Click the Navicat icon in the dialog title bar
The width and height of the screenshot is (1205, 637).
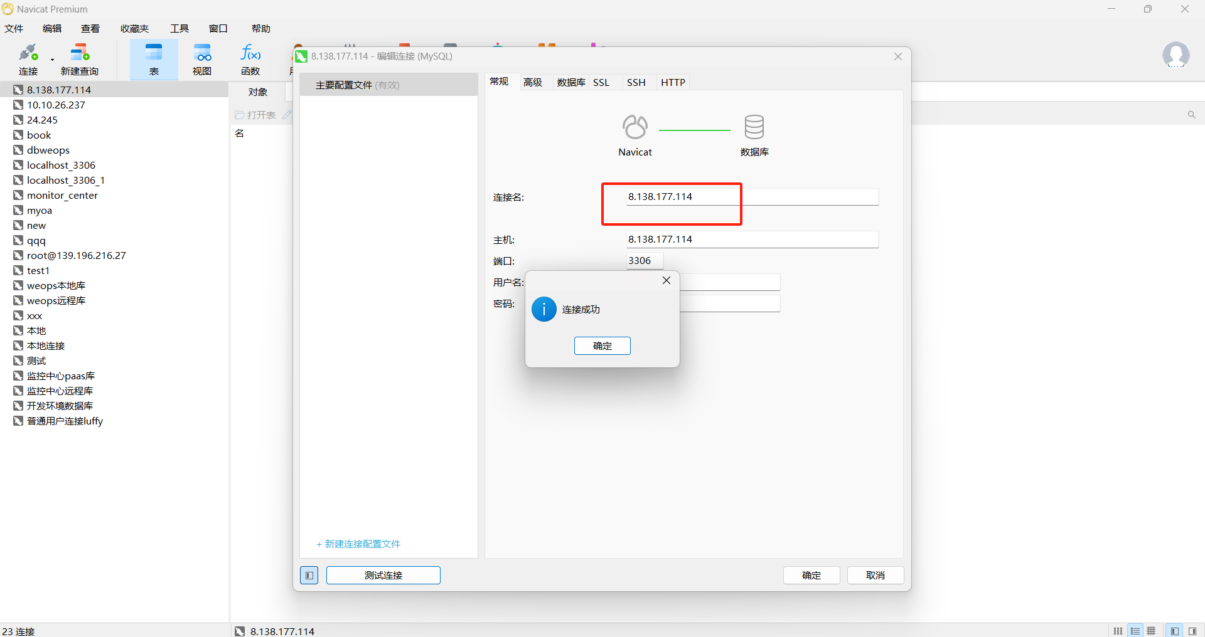pyautogui.click(x=301, y=56)
